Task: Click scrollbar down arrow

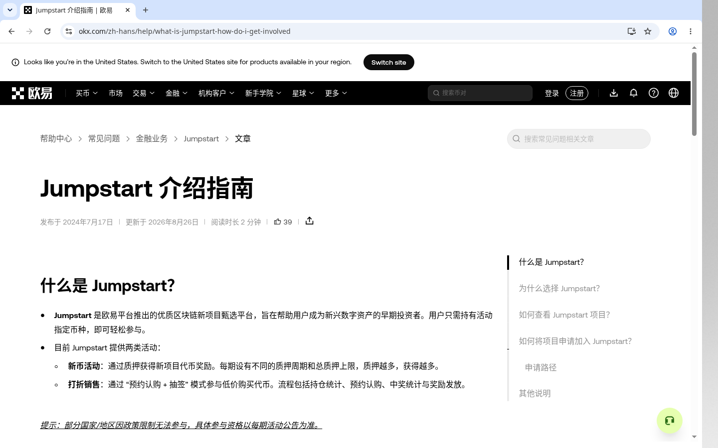Action: tap(694, 437)
